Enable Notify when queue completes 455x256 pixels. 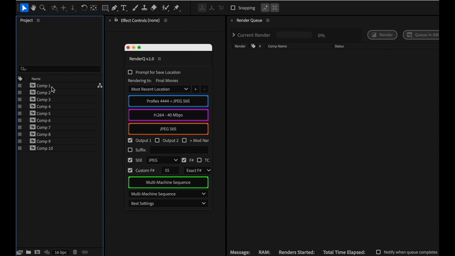pyautogui.click(x=378, y=252)
